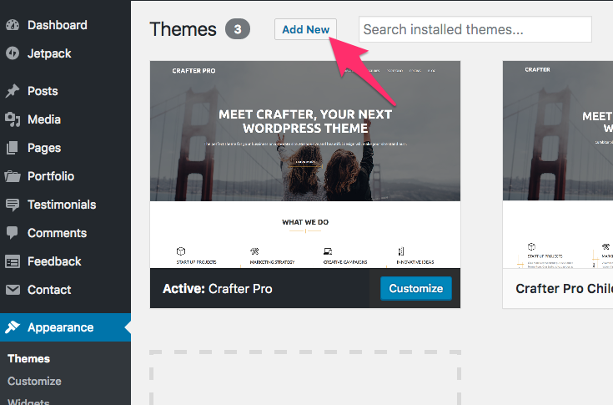Open the Pages menu item
The image size is (613, 405).
point(65,148)
